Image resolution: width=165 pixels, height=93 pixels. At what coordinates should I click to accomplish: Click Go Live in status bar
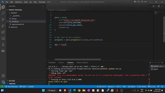152,87
